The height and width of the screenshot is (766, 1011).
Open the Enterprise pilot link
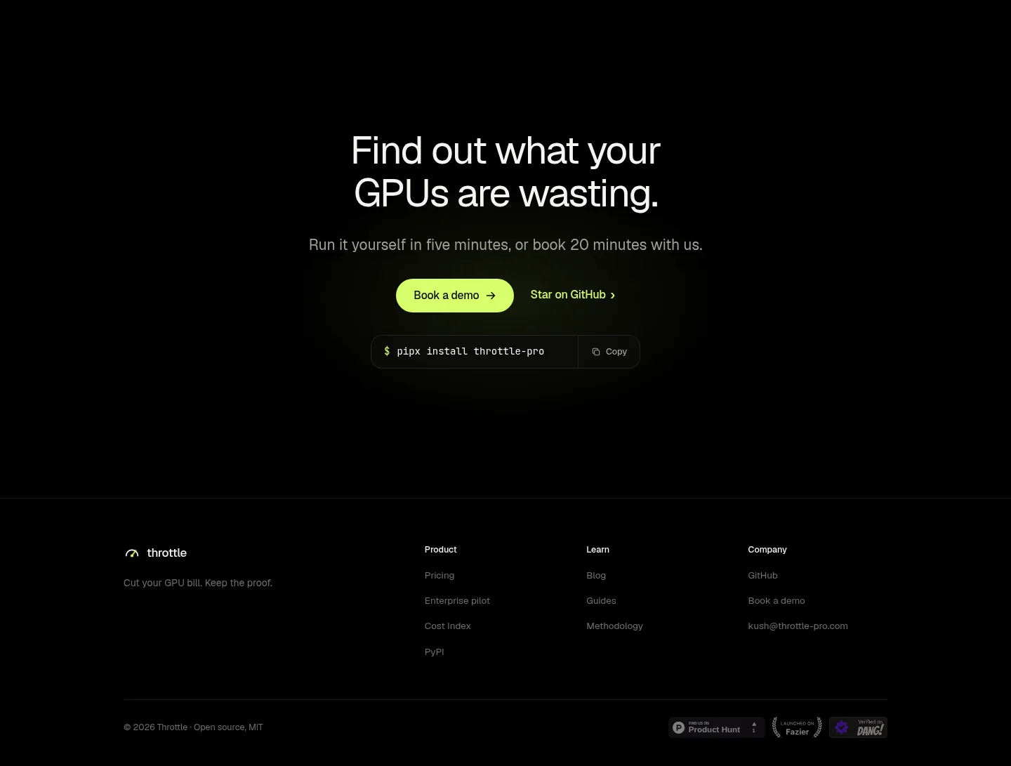point(457,600)
